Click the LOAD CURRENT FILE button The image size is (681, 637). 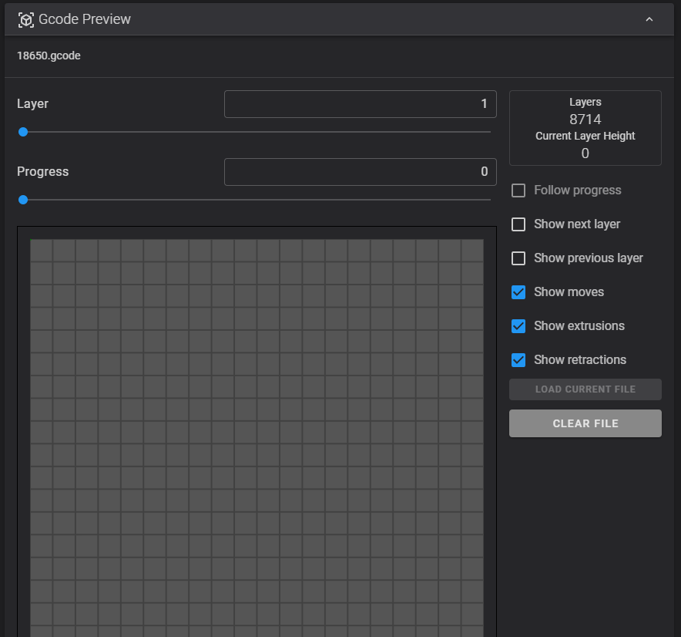[585, 389]
